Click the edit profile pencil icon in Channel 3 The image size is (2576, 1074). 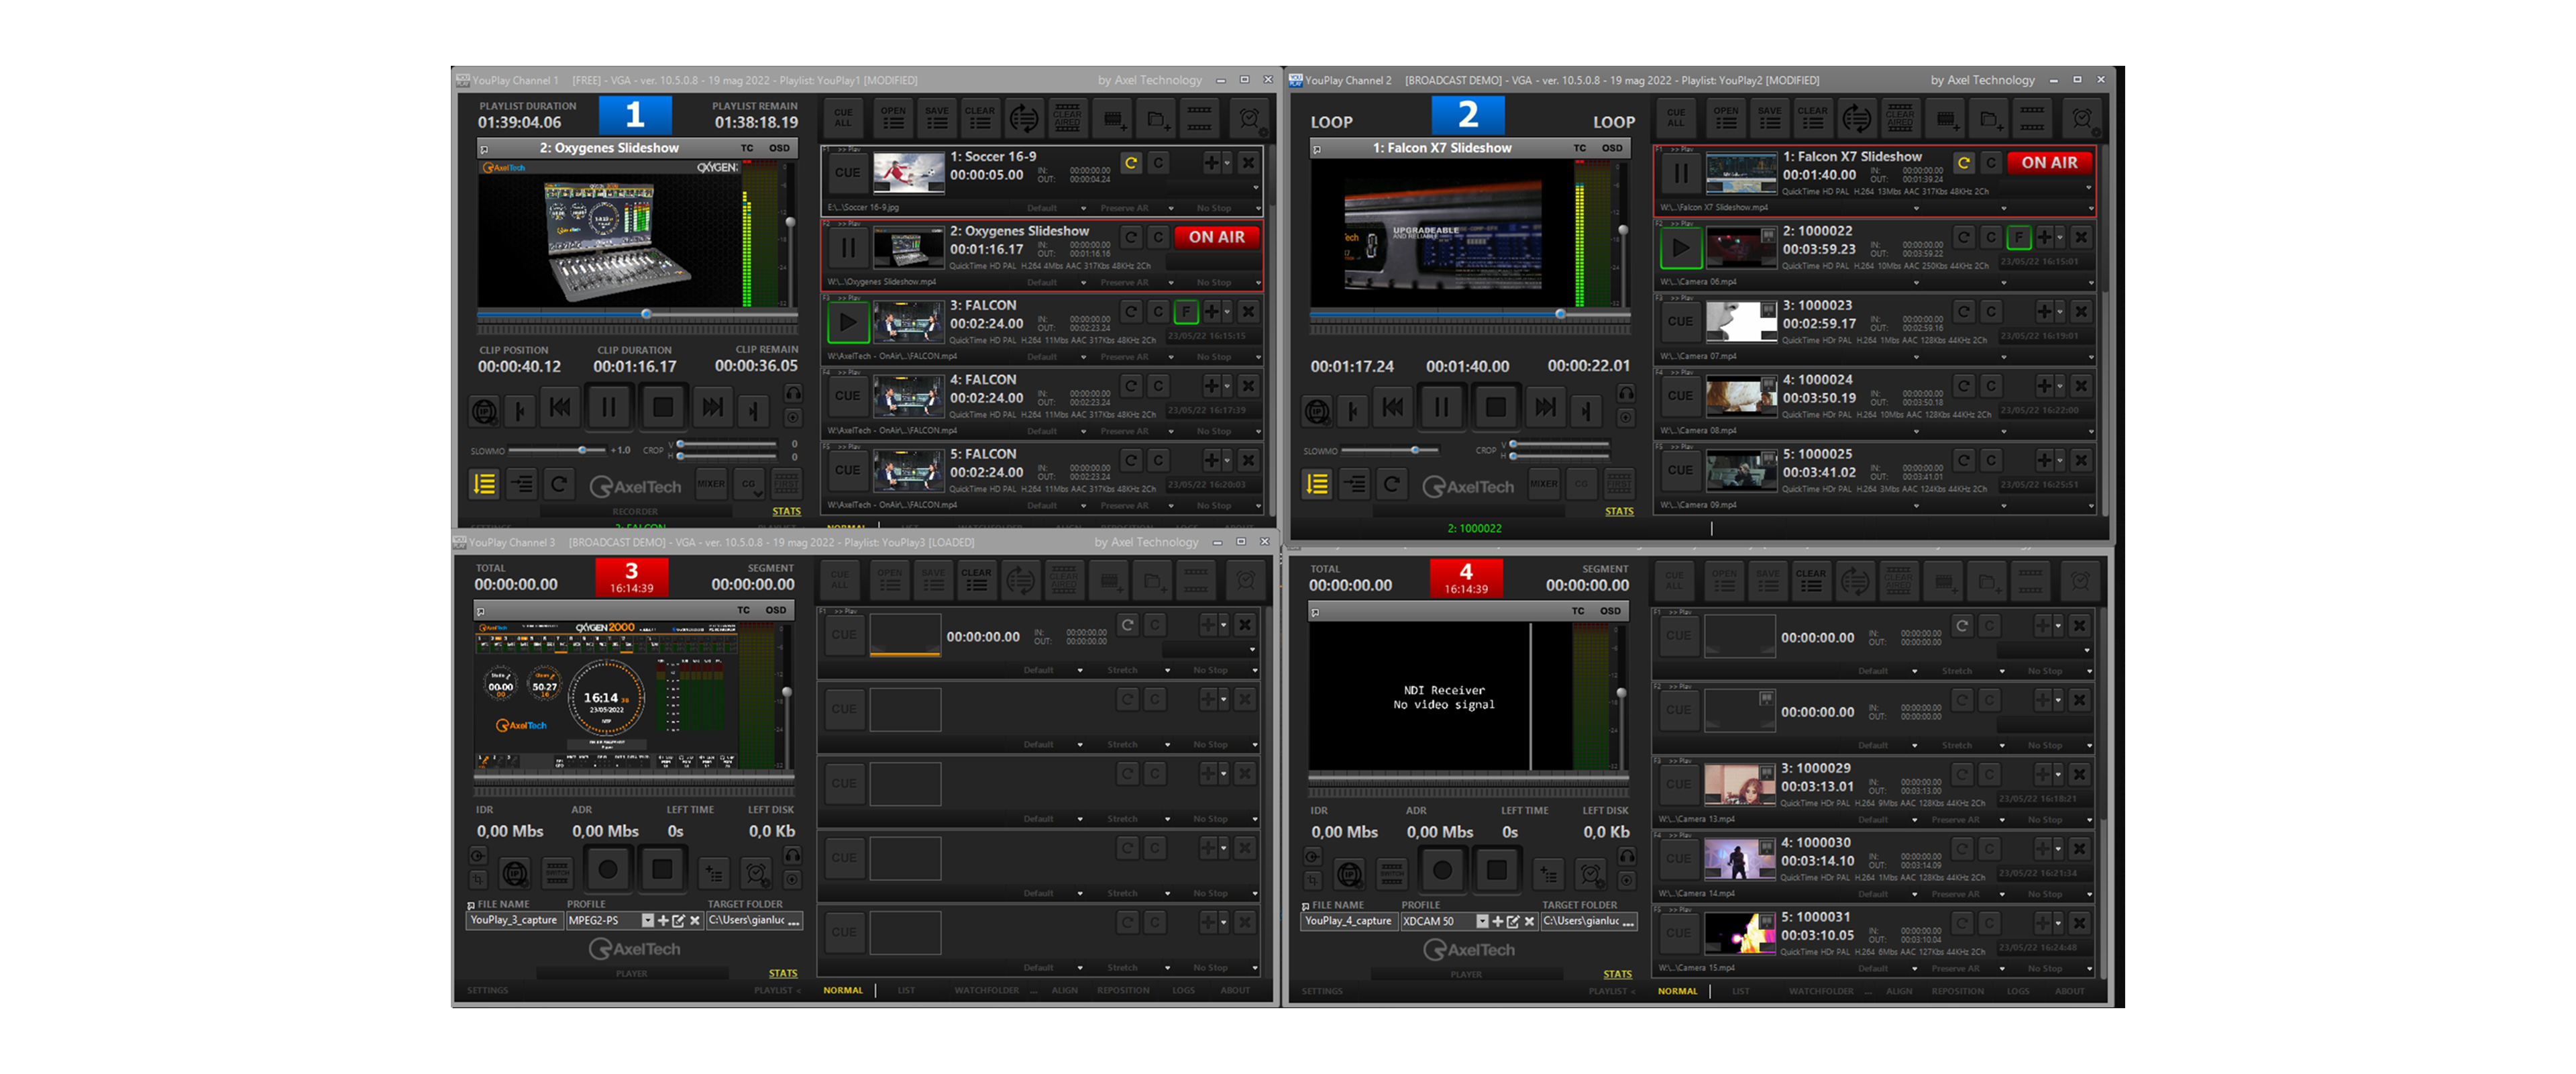pos(679,920)
